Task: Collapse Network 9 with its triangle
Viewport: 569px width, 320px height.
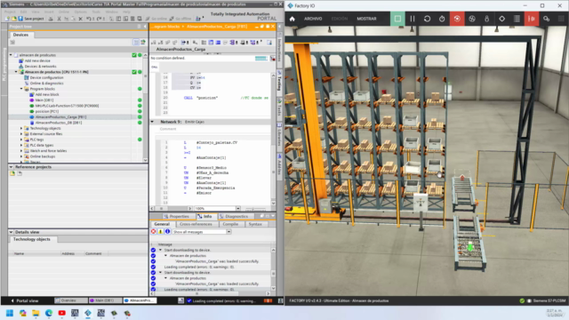Action: click(x=152, y=122)
